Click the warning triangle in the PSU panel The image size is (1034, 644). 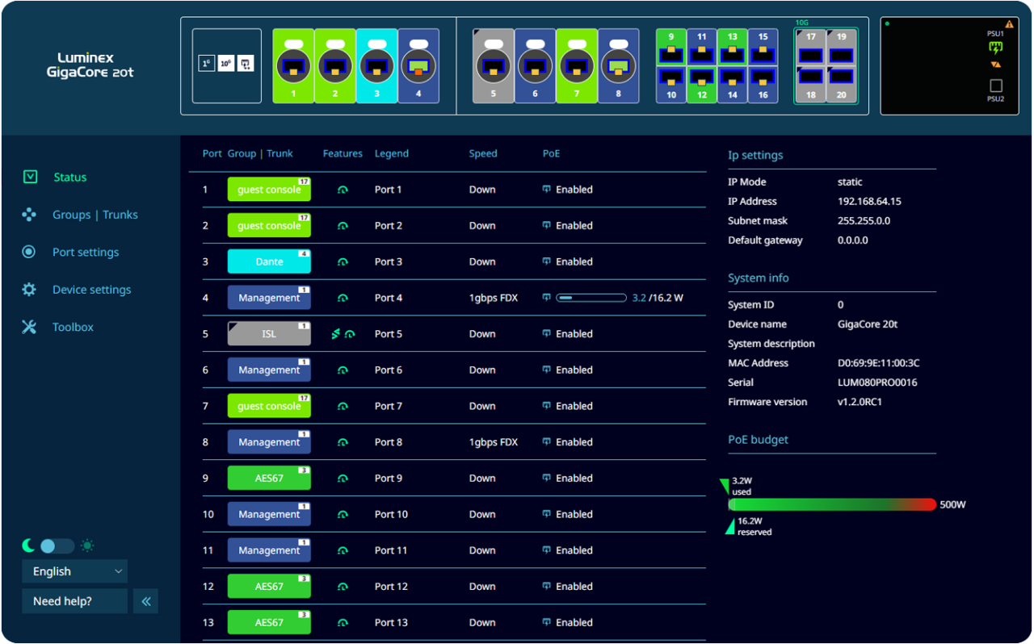coord(1009,24)
